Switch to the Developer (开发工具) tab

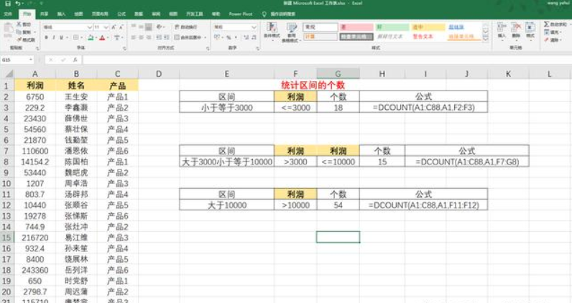point(195,14)
